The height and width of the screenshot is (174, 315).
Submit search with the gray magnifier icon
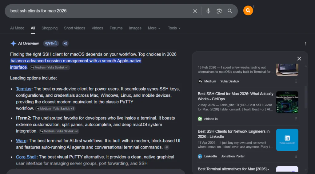[230, 11]
